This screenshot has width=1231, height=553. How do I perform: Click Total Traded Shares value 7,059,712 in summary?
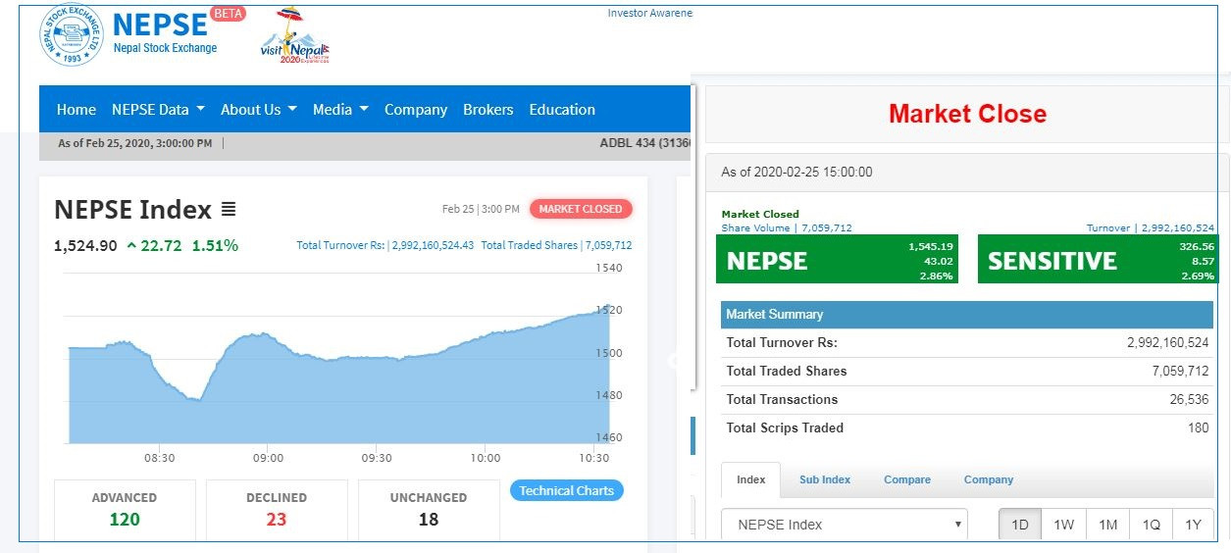pyautogui.click(x=1180, y=371)
